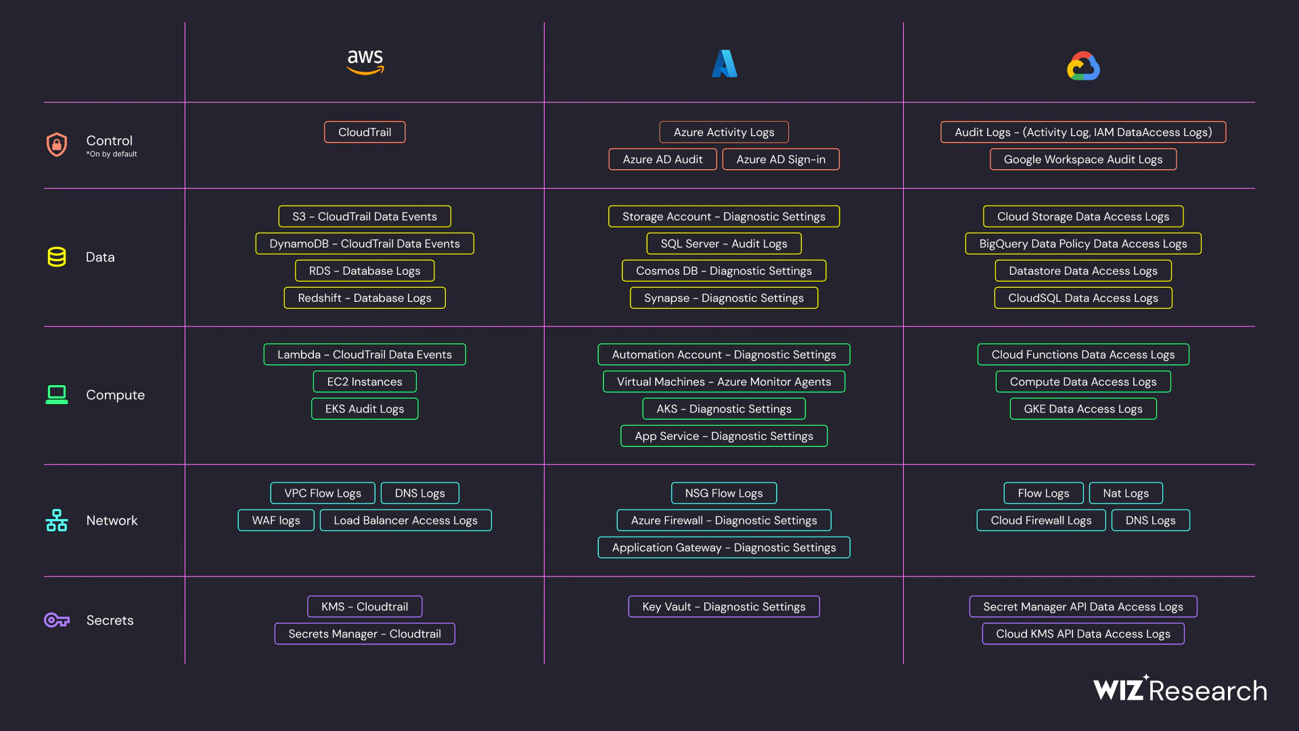Select Google Workspace Audit Logs box

pyautogui.click(x=1083, y=159)
